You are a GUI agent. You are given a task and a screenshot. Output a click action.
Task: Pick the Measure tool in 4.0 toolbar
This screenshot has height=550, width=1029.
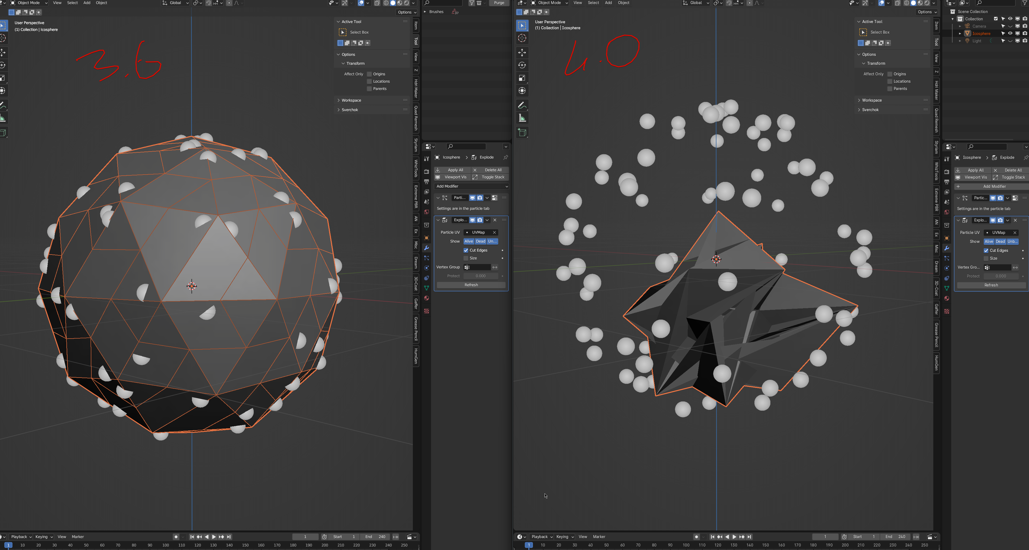(522, 118)
